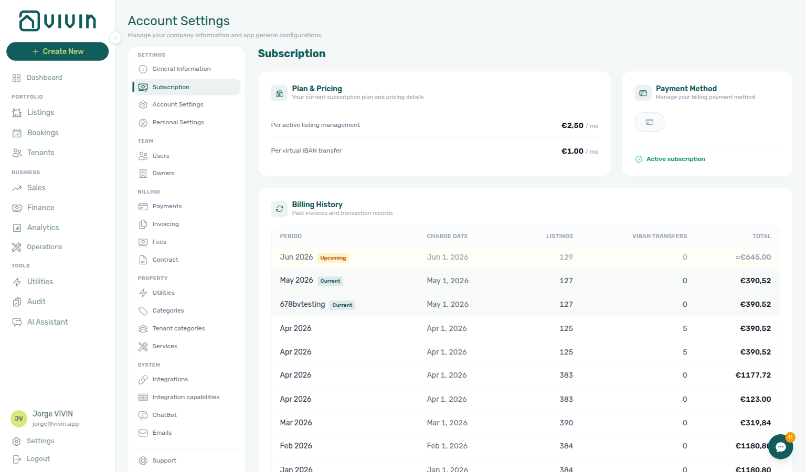806x472 pixels.
Task: Click the Plan & Pricing bank icon
Action: tap(280, 93)
